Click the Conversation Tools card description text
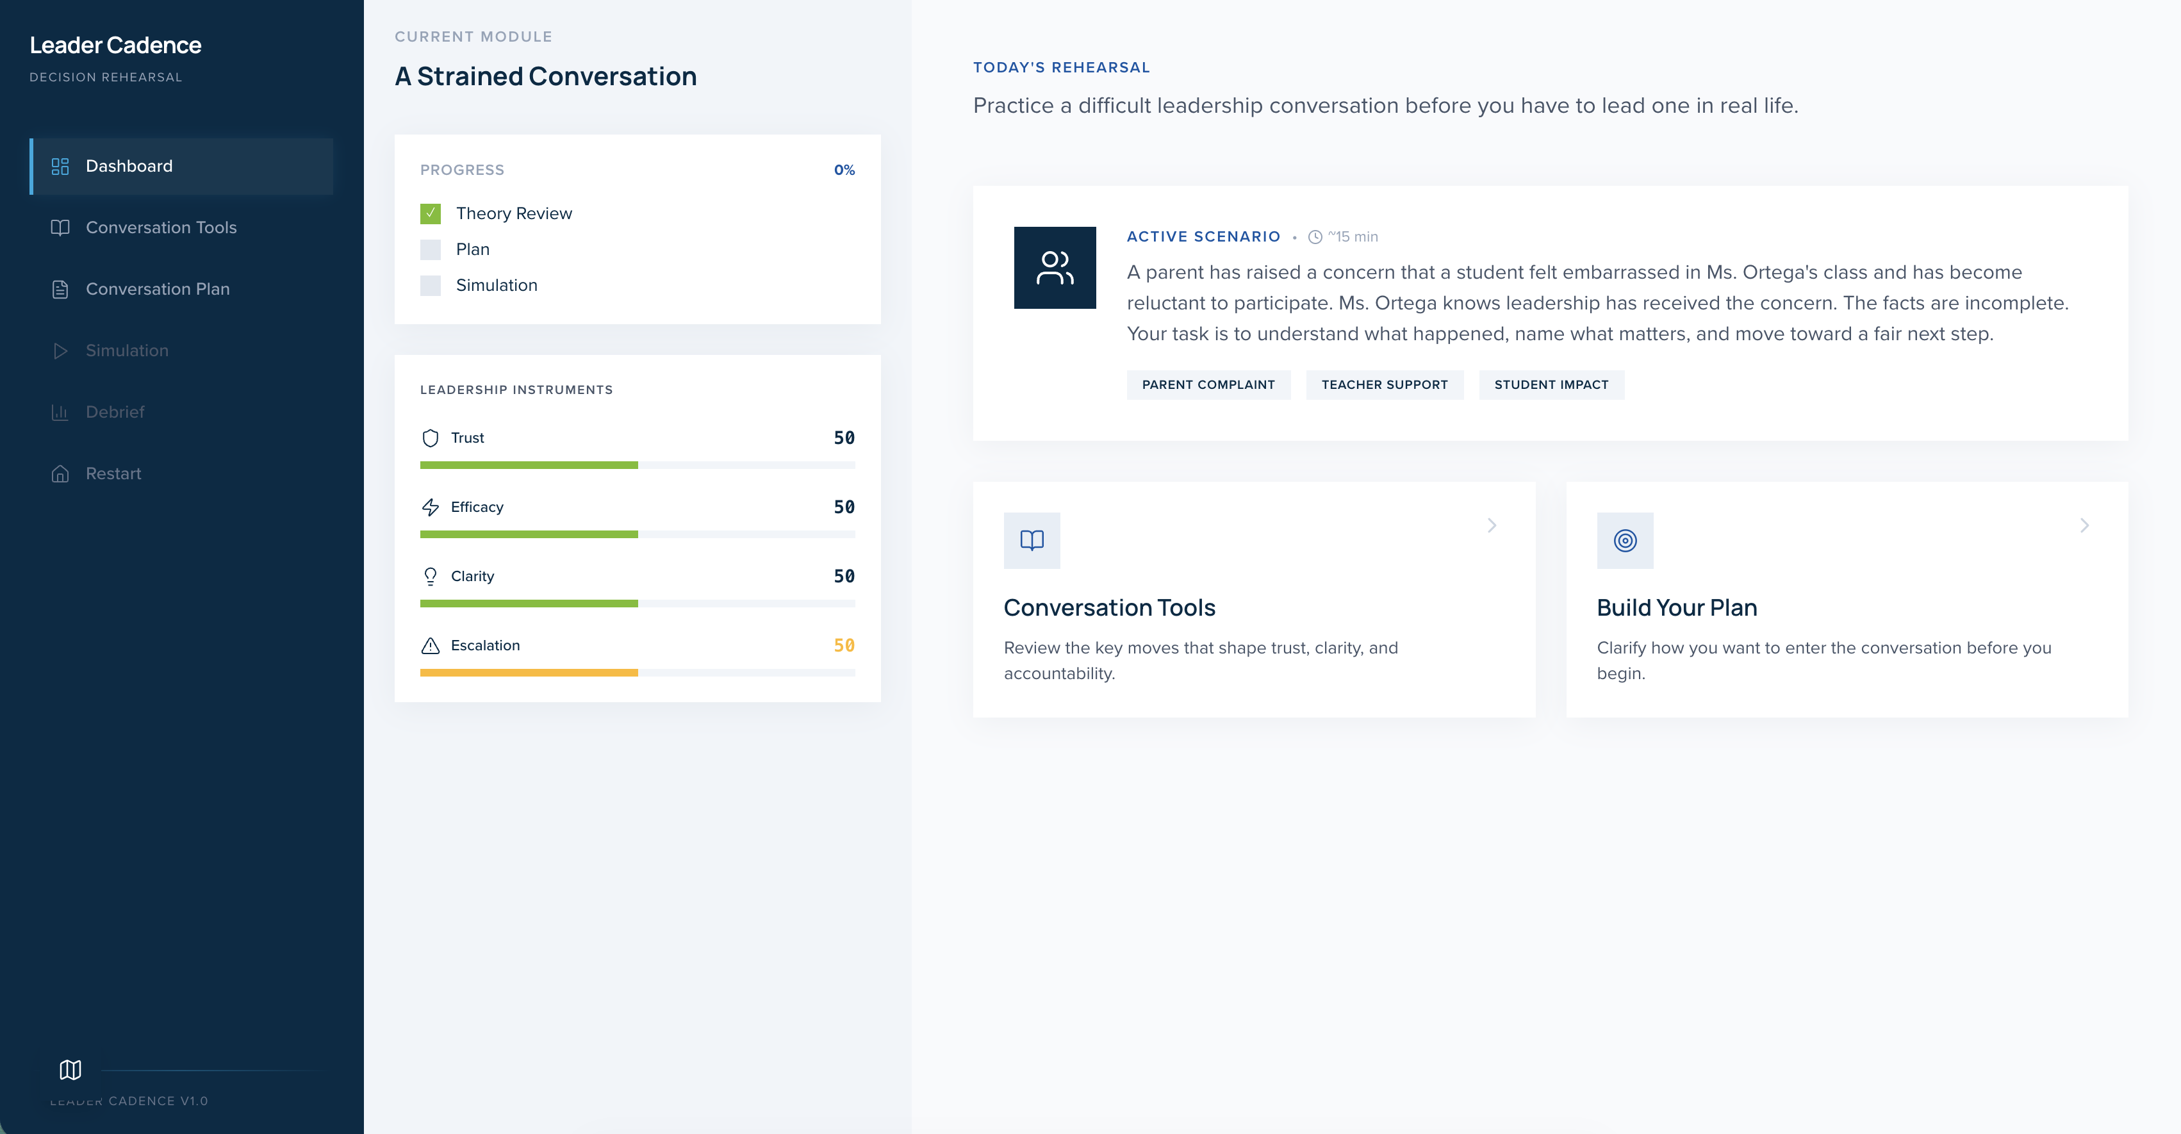Image resolution: width=2181 pixels, height=1134 pixels. [1201, 661]
